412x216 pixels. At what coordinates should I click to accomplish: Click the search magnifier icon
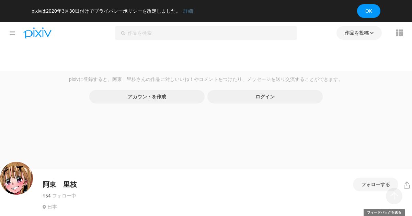click(123, 33)
